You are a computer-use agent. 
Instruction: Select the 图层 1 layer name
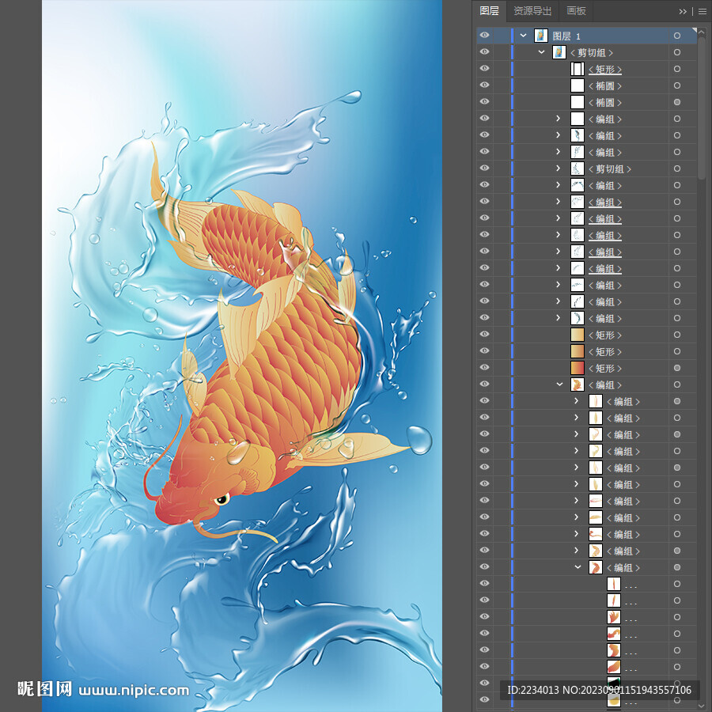[x=566, y=36]
